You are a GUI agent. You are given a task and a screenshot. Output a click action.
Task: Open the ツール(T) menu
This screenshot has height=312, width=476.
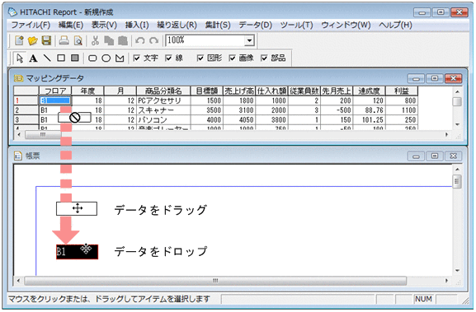296,25
